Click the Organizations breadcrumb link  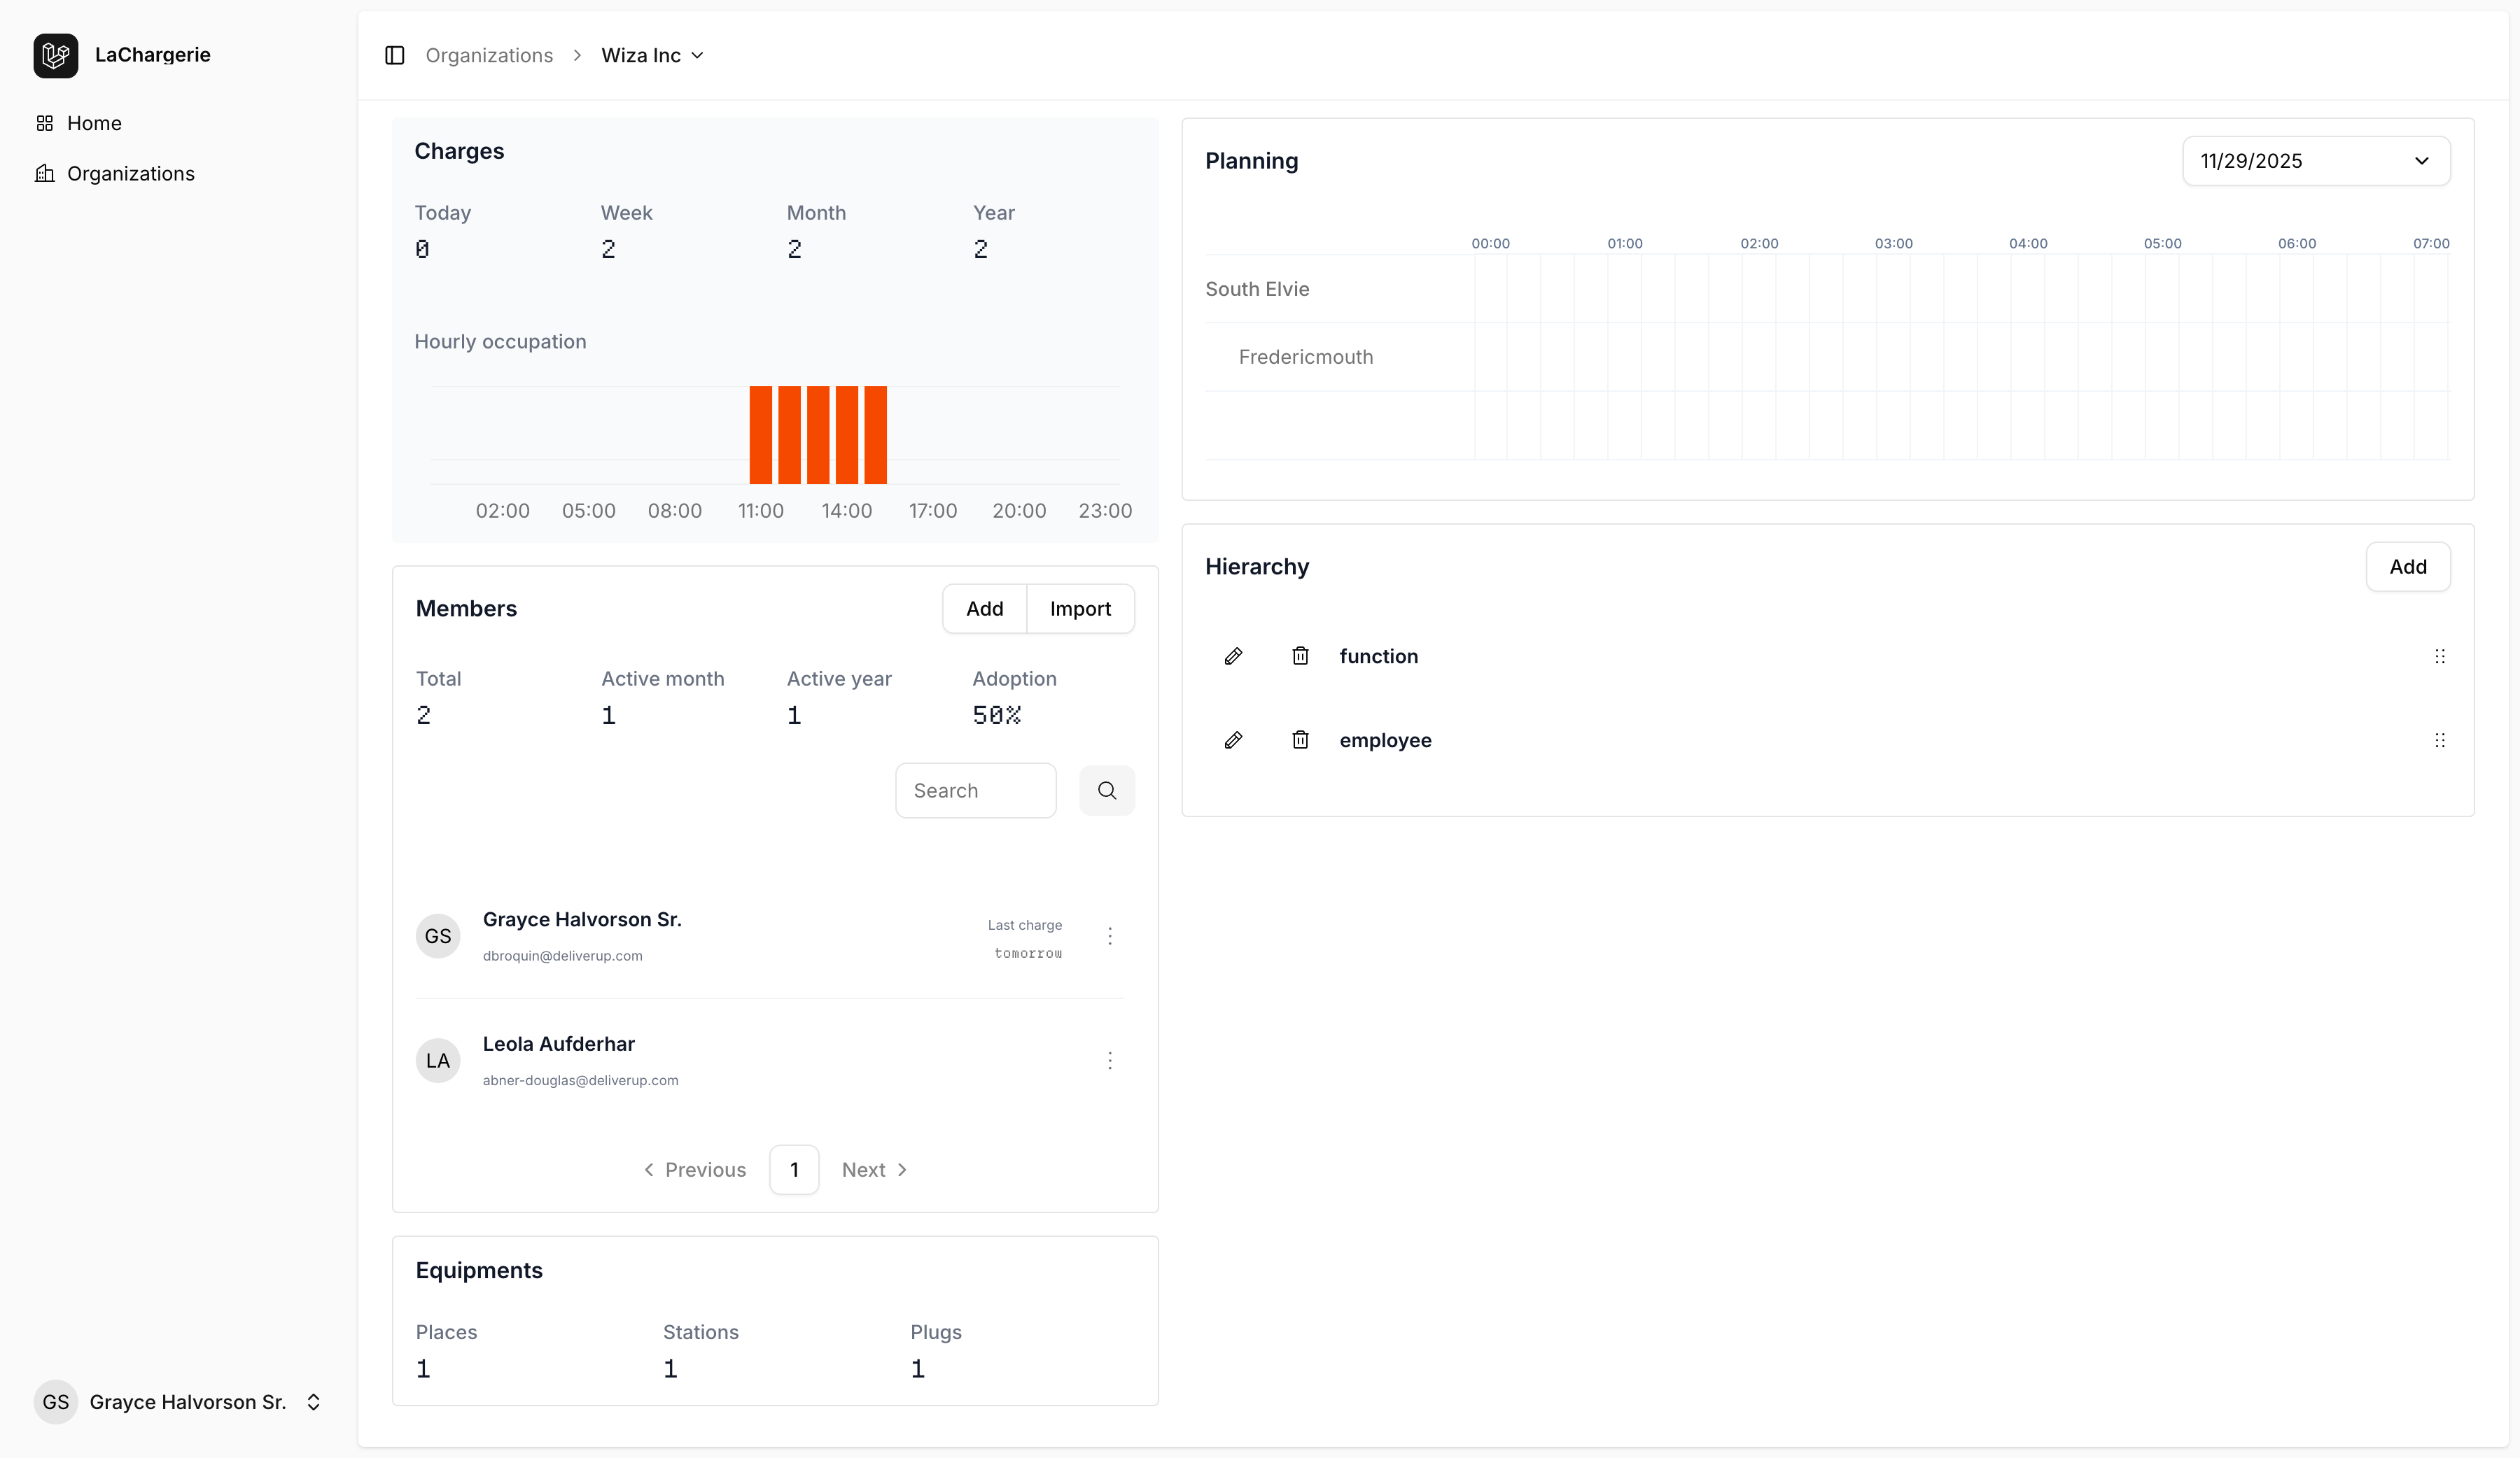pyautogui.click(x=489, y=55)
